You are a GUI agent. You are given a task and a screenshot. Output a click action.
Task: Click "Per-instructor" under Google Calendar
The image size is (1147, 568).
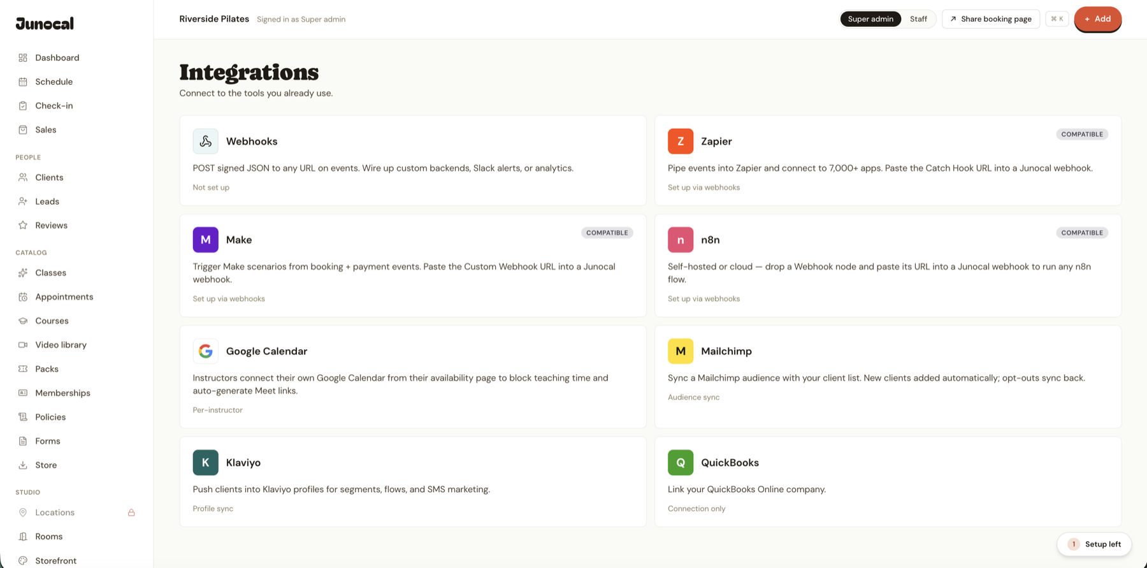point(218,410)
